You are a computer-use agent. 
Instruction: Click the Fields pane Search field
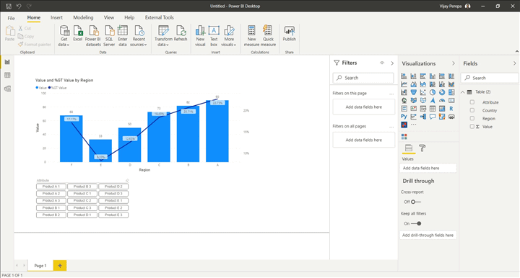(490, 78)
